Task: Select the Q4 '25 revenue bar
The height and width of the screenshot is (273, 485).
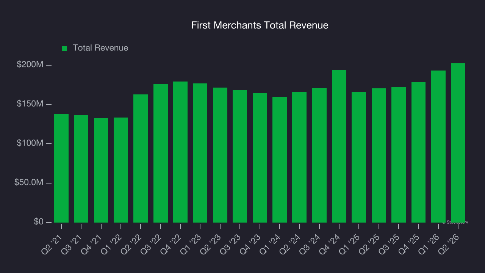Action: (x=418, y=152)
